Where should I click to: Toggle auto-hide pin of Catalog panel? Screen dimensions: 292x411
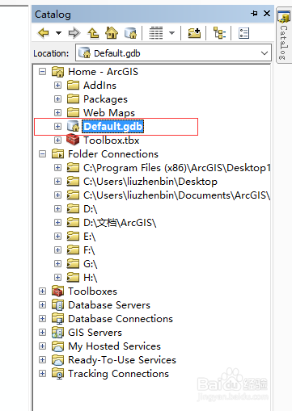point(254,13)
